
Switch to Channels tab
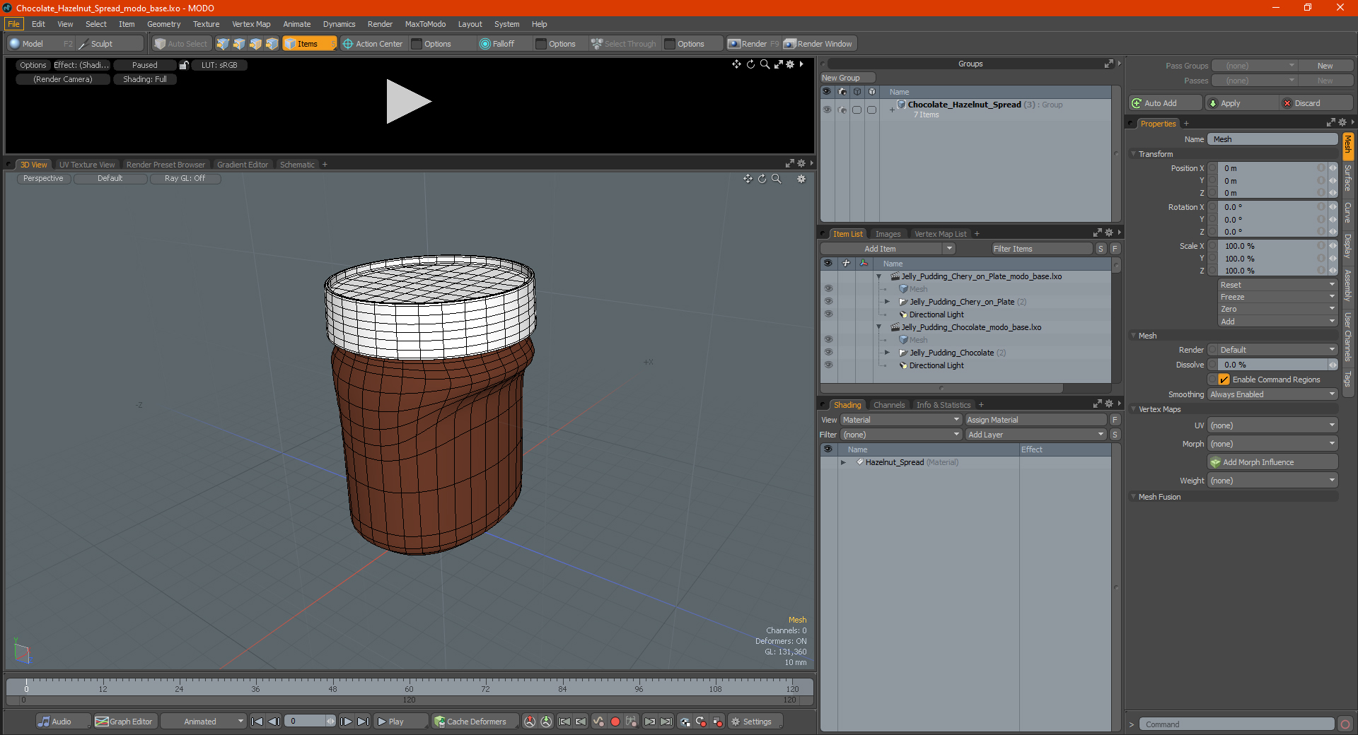pyautogui.click(x=889, y=405)
